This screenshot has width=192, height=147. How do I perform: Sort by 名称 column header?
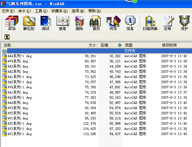tap(37, 45)
